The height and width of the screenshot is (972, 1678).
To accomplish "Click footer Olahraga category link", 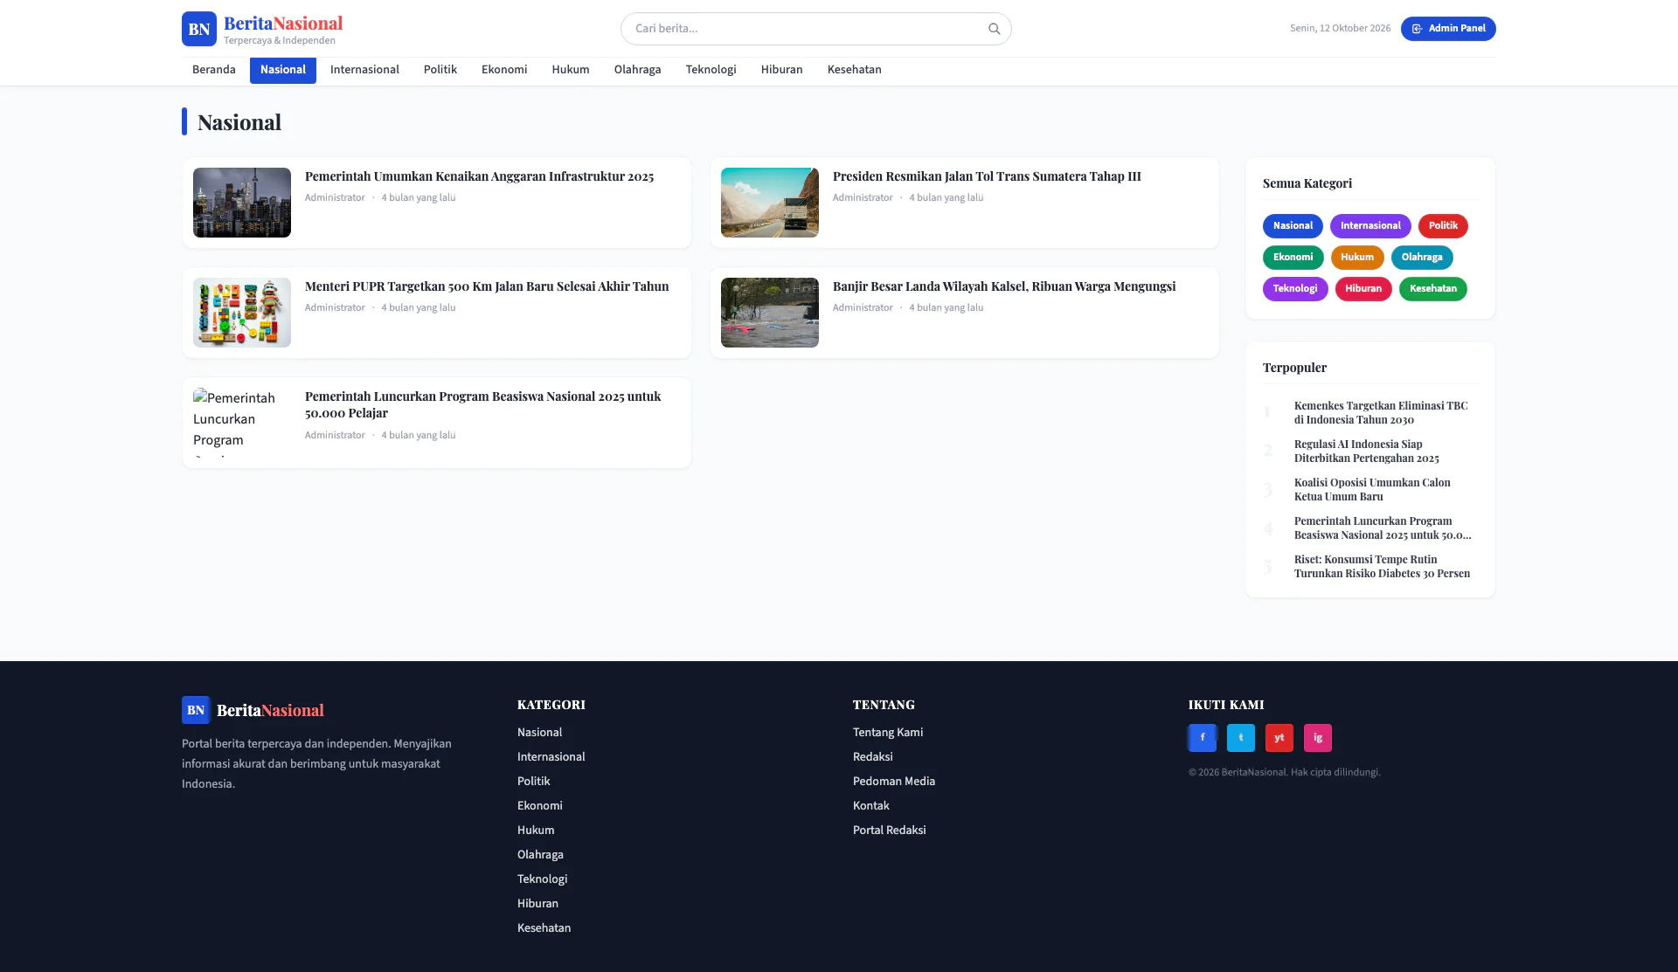I will click(x=540, y=855).
